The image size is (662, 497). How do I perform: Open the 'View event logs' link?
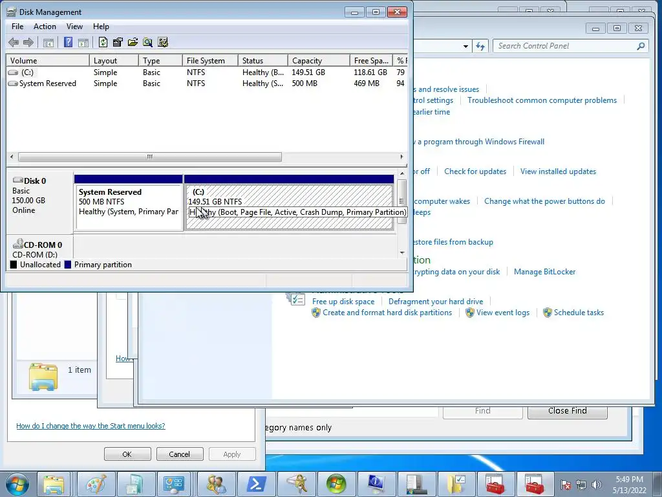coord(503,313)
